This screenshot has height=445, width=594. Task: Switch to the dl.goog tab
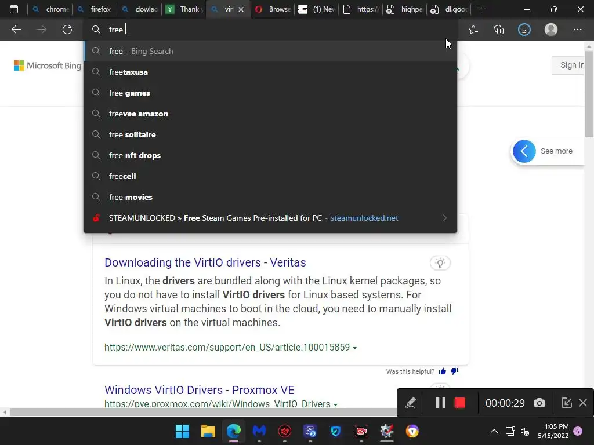(450, 9)
